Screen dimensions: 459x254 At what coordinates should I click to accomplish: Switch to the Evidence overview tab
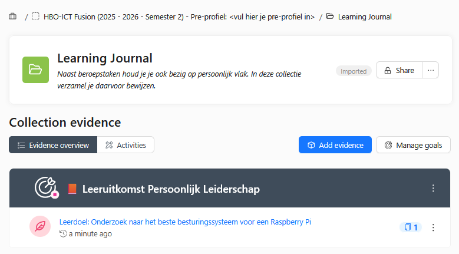coord(53,145)
